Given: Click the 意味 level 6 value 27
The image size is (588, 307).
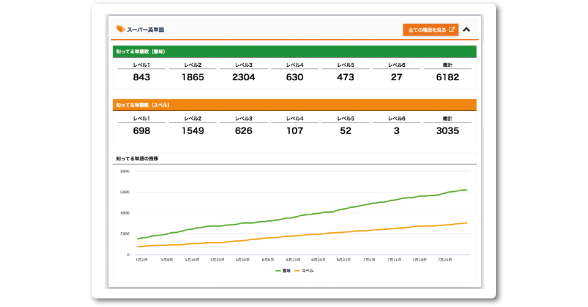Looking at the screenshot, I should [x=396, y=77].
